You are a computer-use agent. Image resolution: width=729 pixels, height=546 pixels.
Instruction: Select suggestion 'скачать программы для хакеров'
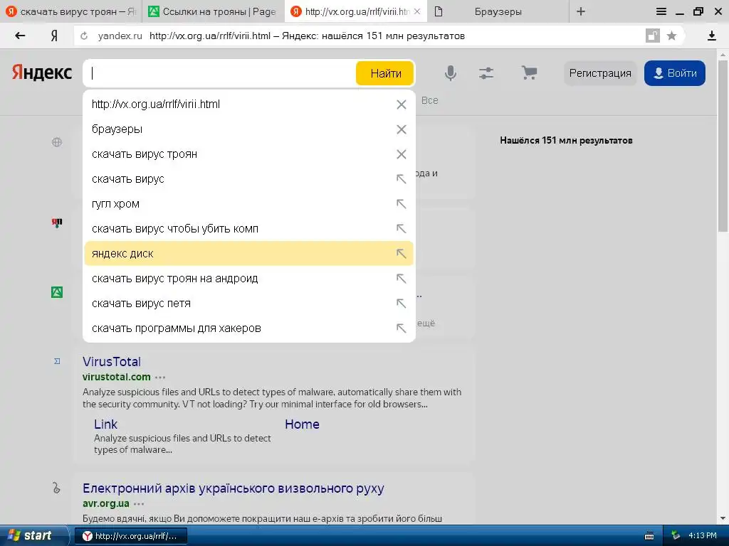click(x=248, y=328)
